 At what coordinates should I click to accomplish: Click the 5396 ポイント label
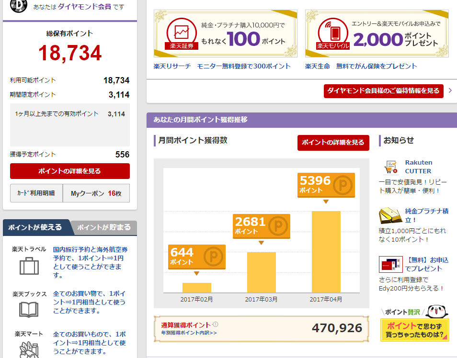pyautogui.click(x=326, y=185)
